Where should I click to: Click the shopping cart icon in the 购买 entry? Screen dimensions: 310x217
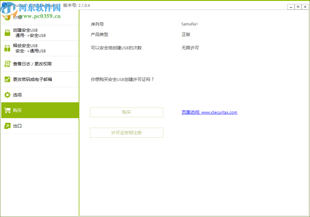7,110
